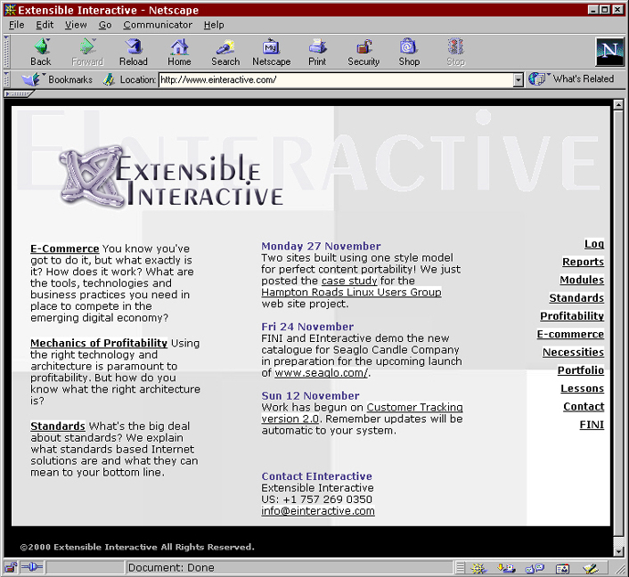Open What's Related icon
The image size is (629, 577).
click(x=536, y=78)
